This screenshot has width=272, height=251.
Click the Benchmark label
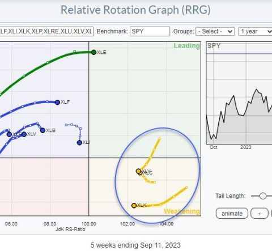tap(112, 31)
